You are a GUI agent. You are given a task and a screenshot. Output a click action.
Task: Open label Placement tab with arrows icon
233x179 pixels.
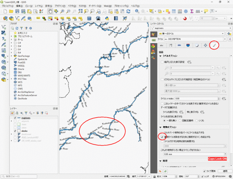click(x=205, y=45)
